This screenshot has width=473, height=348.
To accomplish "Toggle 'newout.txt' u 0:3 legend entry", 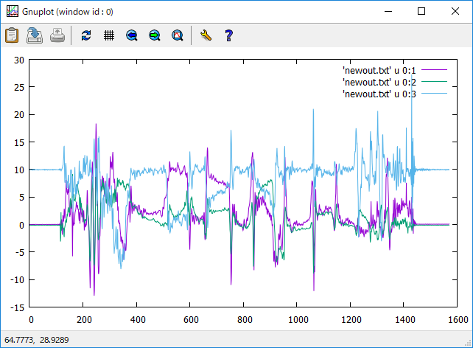I will pos(379,94).
